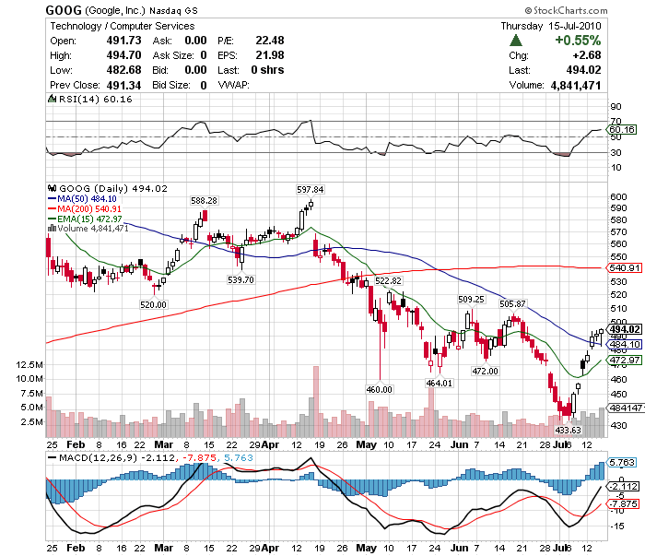Click the header Volume value 4,841,471
The width and height of the screenshot is (645, 556).
tap(576, 85)
